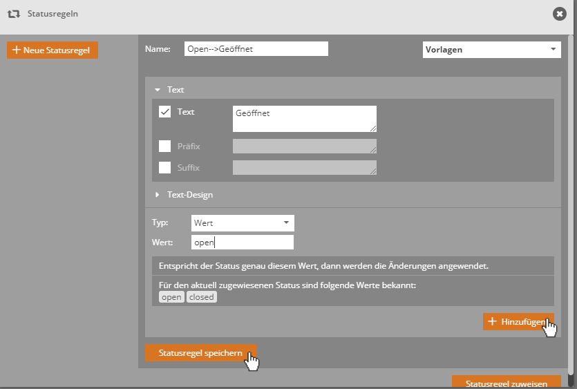This screenshot has height=389, width=577.
Task: Click the Suffix text field
Action: pyautogui.click(x=304, y=167)
